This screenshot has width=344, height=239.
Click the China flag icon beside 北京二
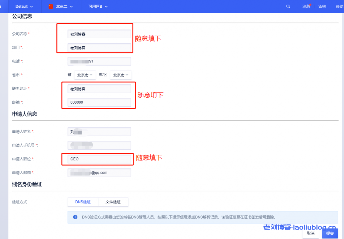[x=51, y=6]
